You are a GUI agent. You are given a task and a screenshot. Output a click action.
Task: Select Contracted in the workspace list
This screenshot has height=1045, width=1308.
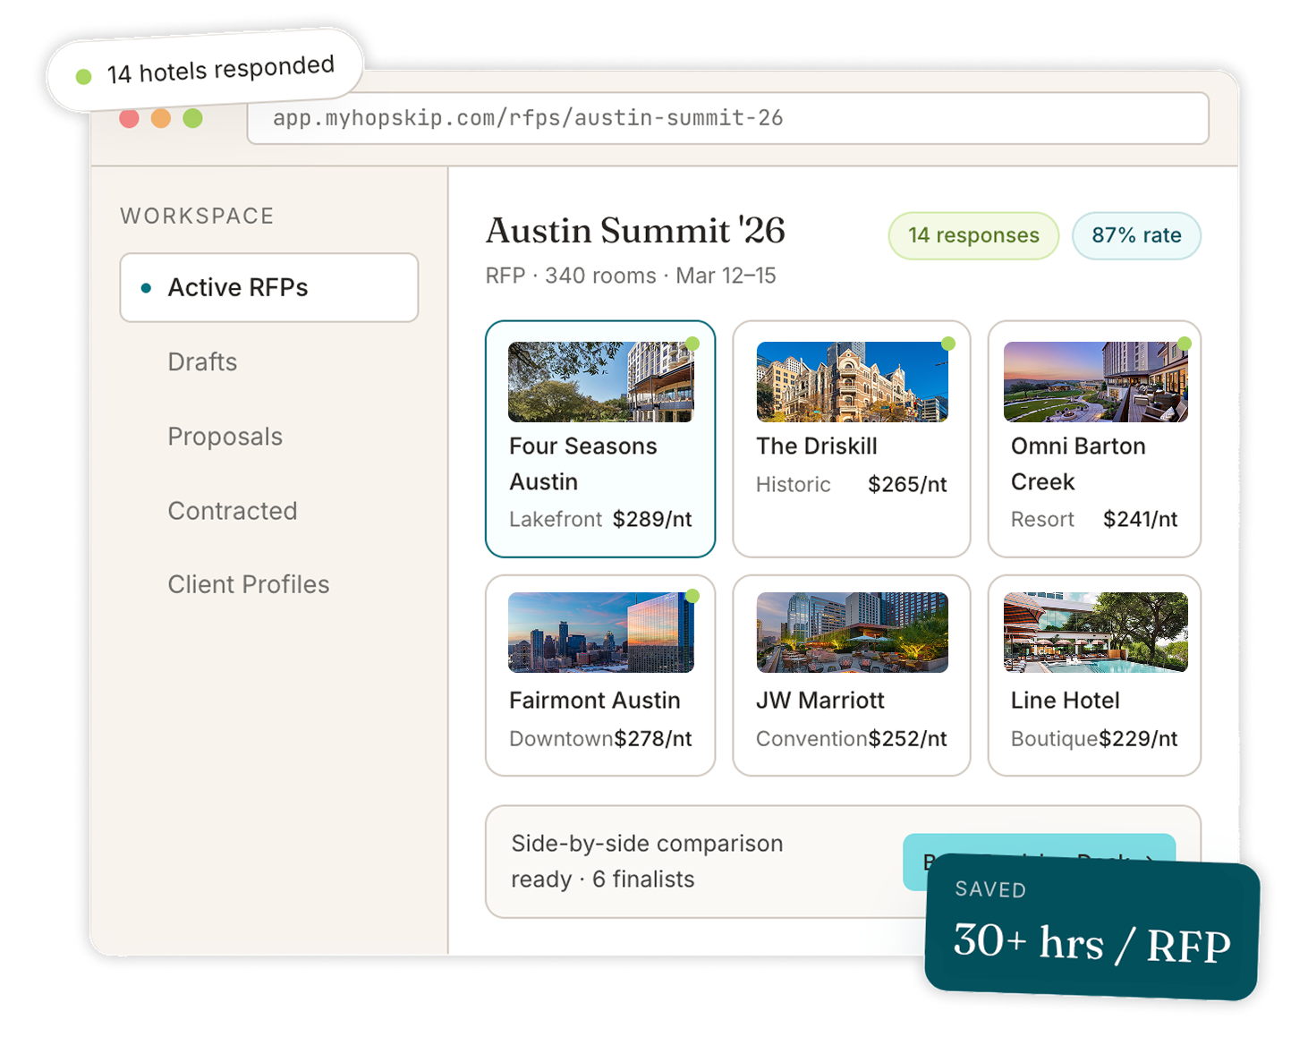233,511
